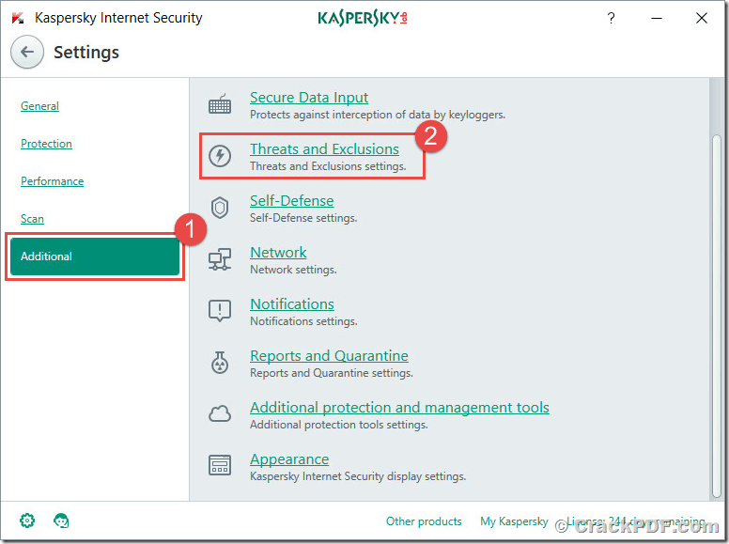Click the cloud icon for additional protection tools
729x544 pixels.
point(220,413)
